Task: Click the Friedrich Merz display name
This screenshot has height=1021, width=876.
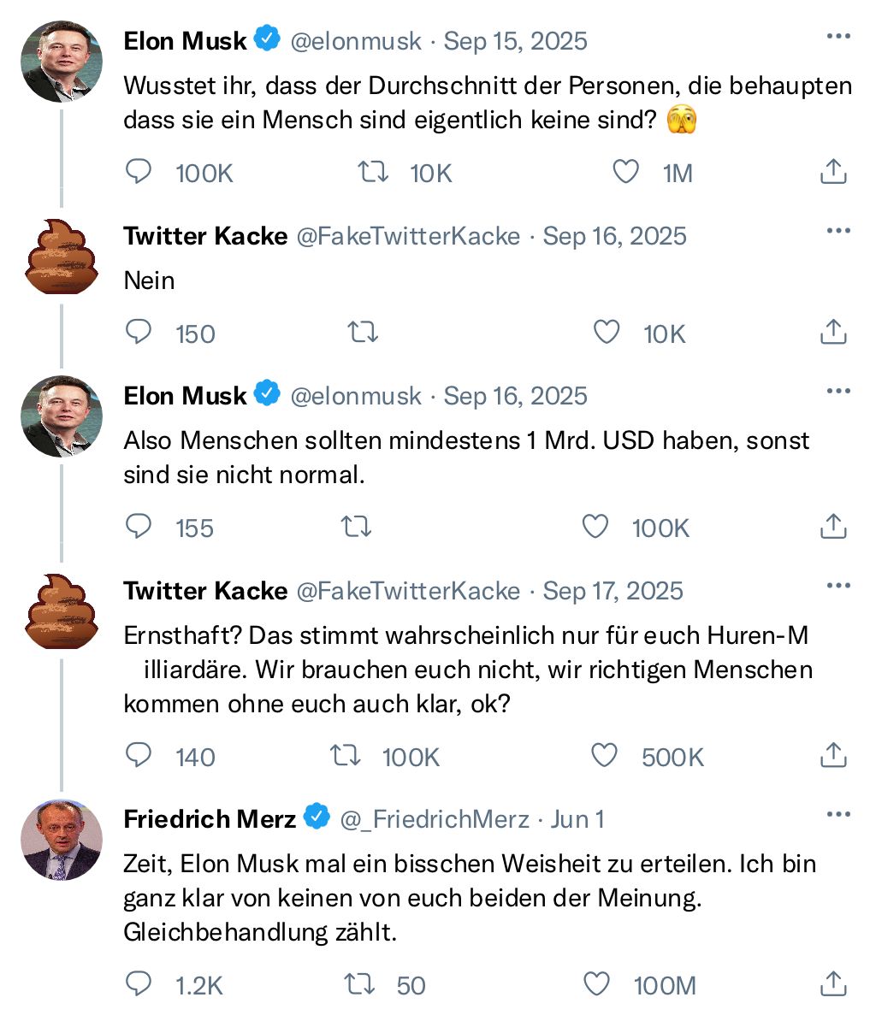Action: point(210,819)
